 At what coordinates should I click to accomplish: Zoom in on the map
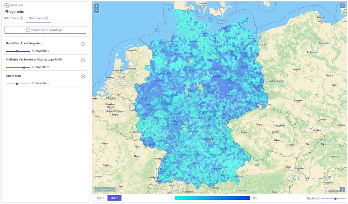pyautogui.click(x=97, y=6)
